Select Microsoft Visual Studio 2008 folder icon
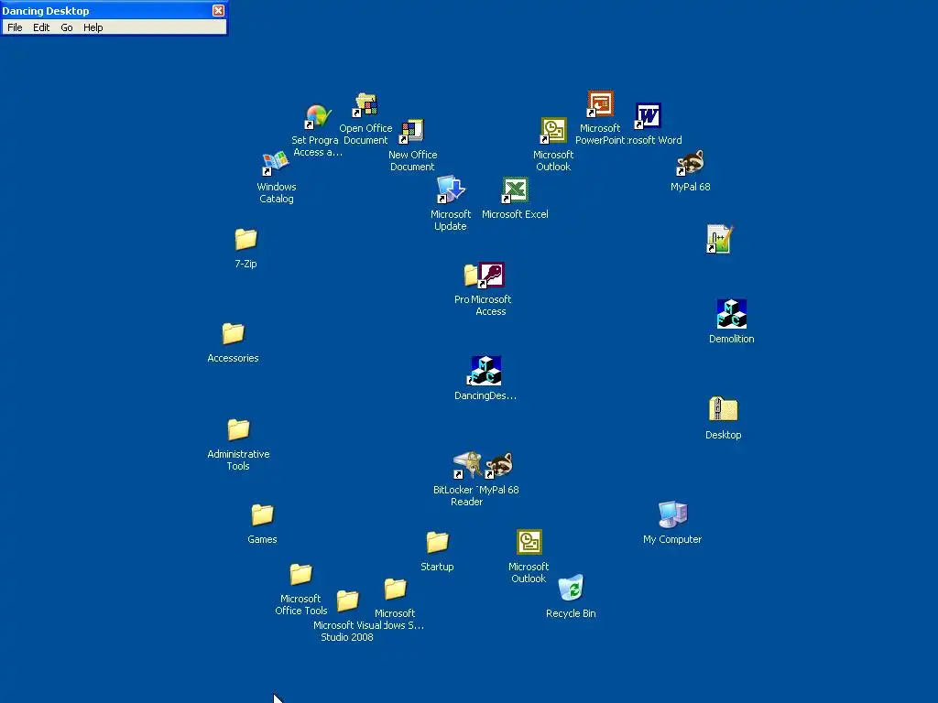The height and width of the screenshot is (703, 938). pyautogui.click(x=347, y=600)
